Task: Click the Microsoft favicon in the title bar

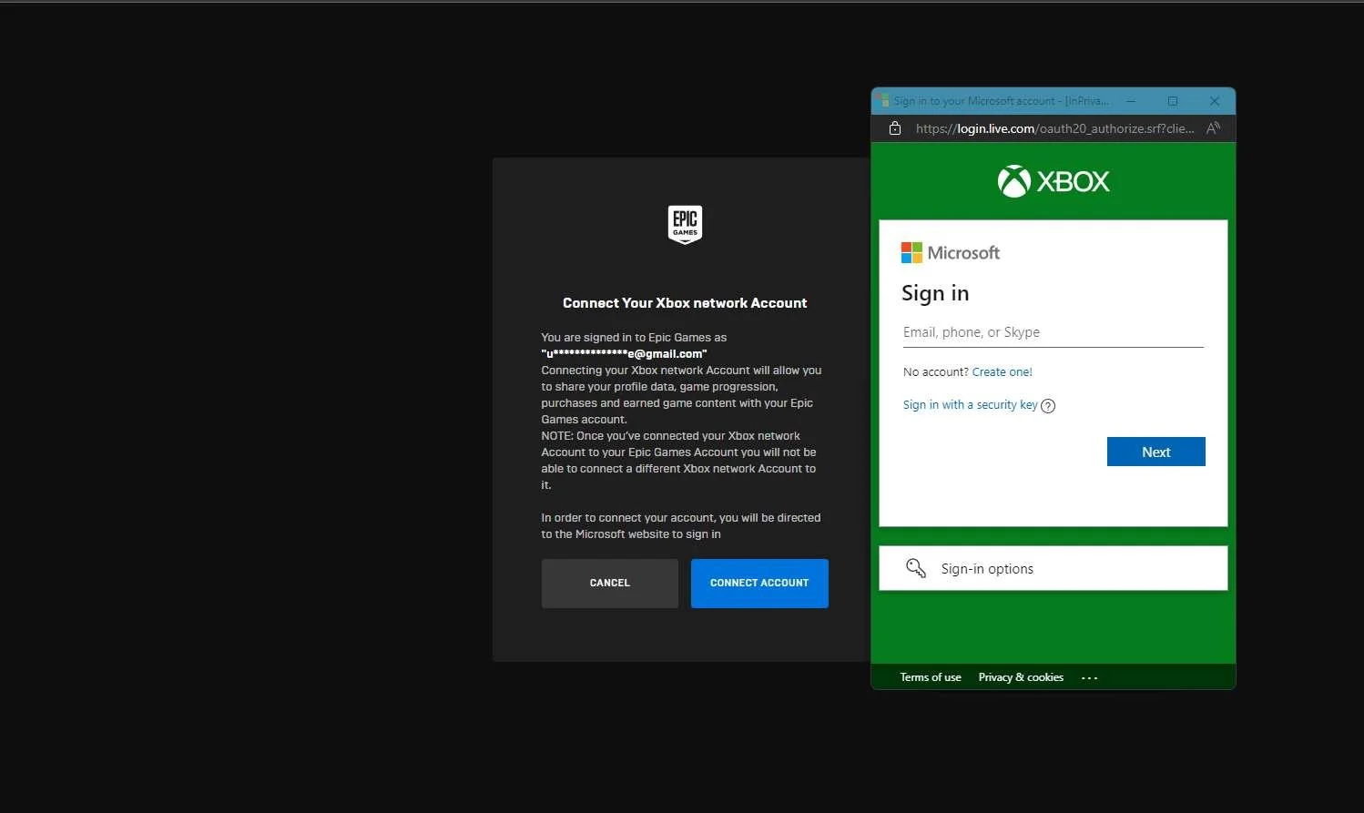Action: pos(883,100)
